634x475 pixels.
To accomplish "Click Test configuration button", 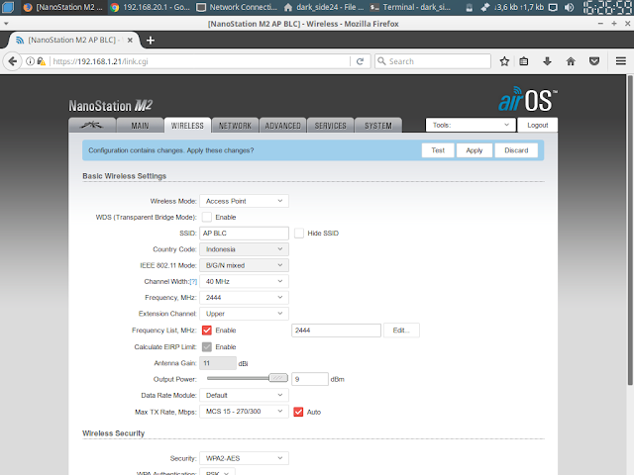I will pos(438,150).
